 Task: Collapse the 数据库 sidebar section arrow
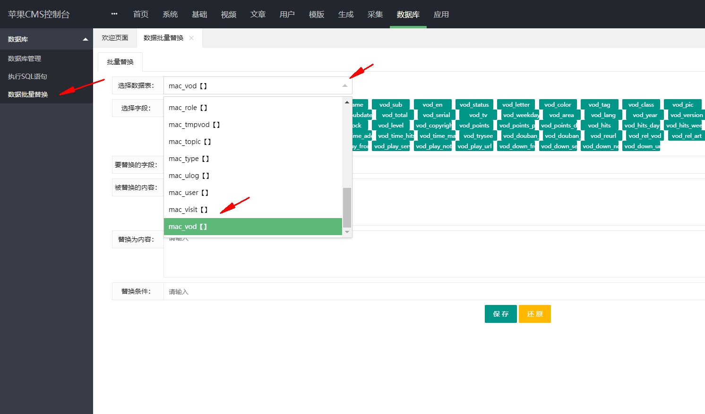[x=85, y=39]
